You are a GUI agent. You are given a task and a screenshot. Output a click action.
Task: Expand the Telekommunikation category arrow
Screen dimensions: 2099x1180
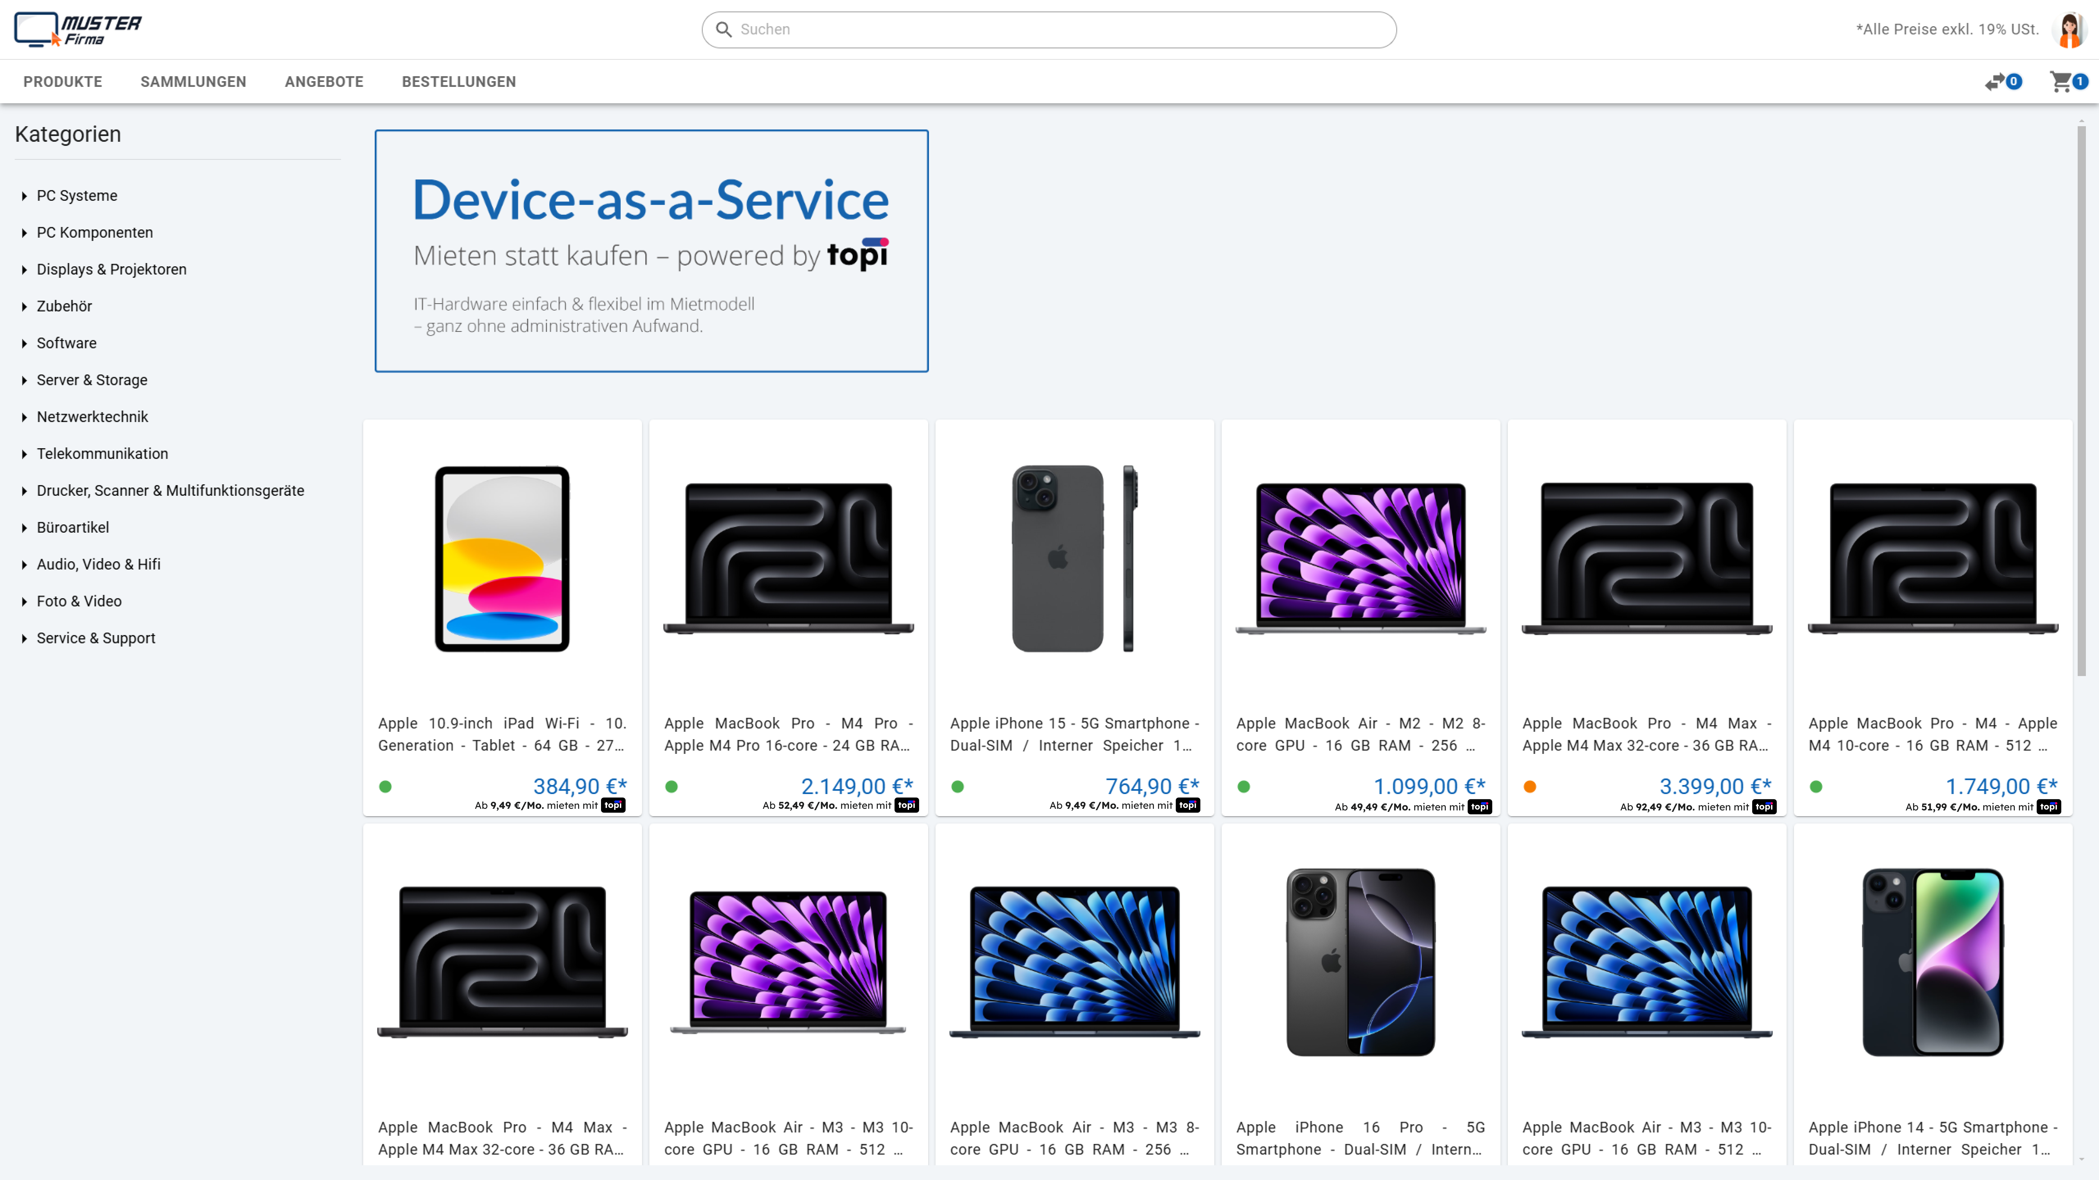[24, 455]
